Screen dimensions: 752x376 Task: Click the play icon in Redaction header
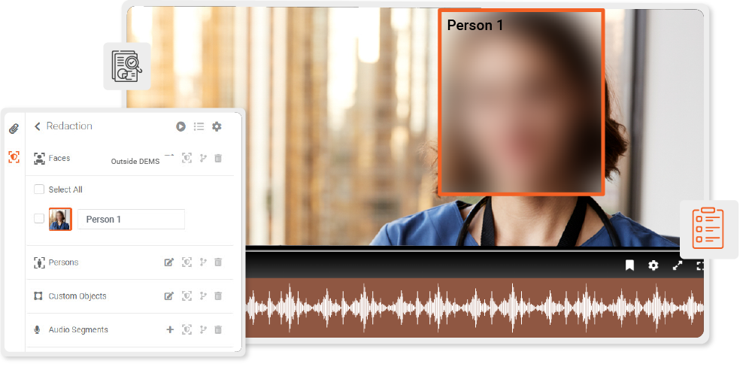(x=180, y=126)
